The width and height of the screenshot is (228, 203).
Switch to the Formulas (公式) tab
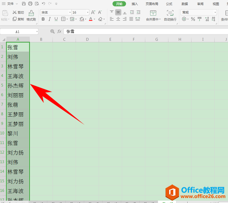tap(169, 4)
